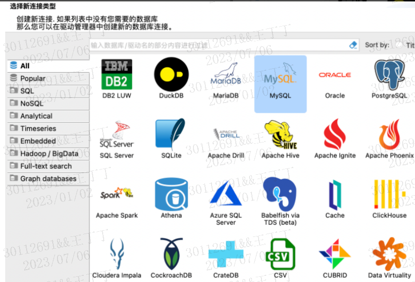Choose the ClickHouse driver icon
The height and width of the screenshot is (282, 415).
click(389, 194)
